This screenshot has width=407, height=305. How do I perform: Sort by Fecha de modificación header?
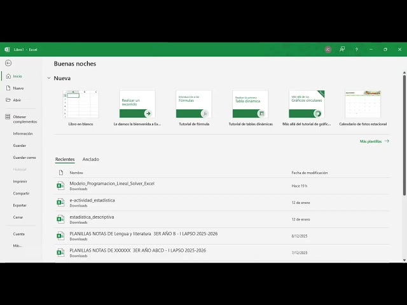310,173
